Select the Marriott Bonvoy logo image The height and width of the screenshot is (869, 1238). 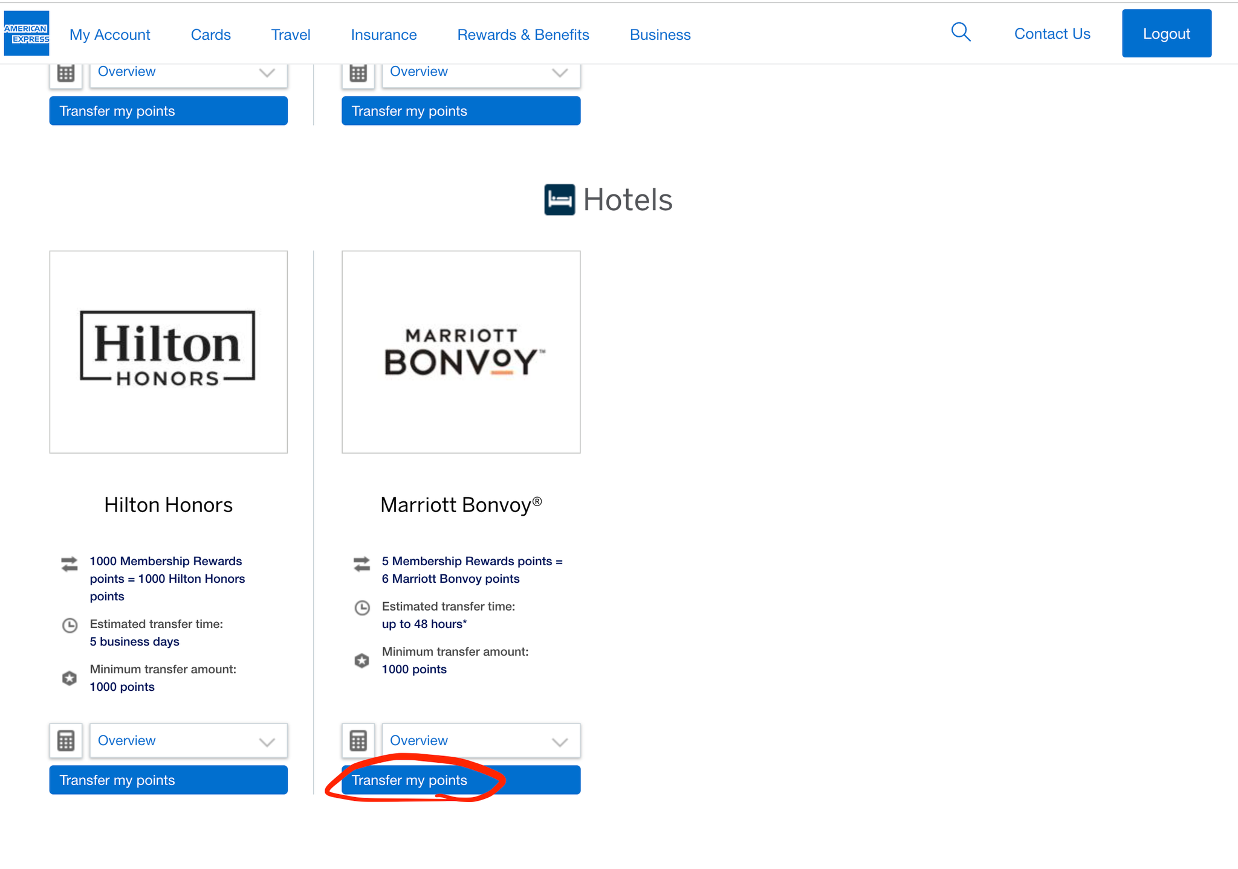point(461,352)
